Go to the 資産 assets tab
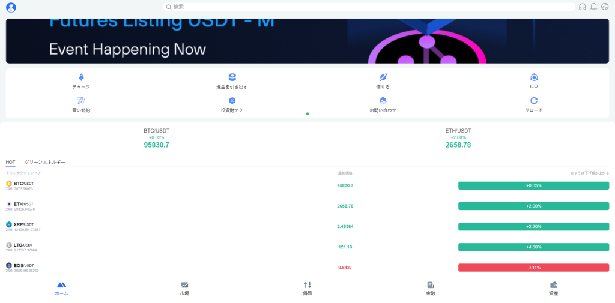Screen dimensions: 615x303 coord(553,289)
